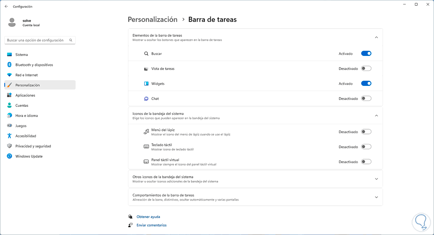
Task: Disable the Widgets toggle
Action: 366,83
